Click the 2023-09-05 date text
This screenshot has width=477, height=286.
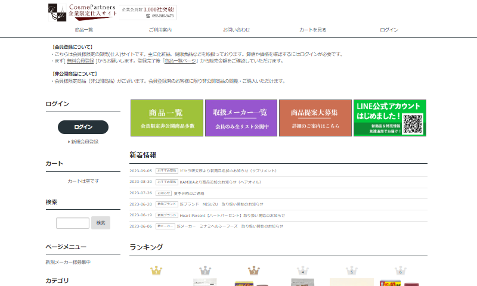[x=141, y=171]
